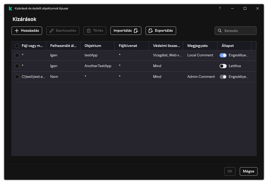Disable the testApp exclusion toggle
This screenshot has width=268, height=184.
point(223,55)
